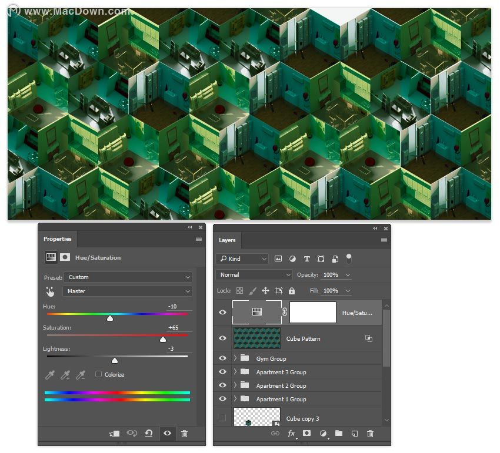Expand the Apartment 2 Group
Image resolution: width=500 pixels, height=453 pixels.
235,385
